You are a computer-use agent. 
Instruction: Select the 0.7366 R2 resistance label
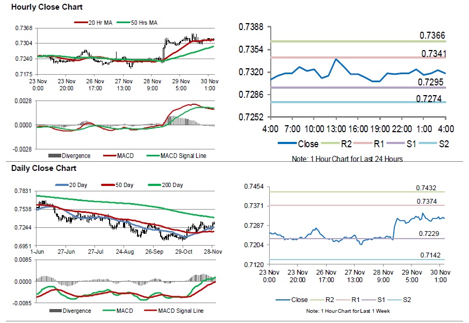(x=432, y=35)
